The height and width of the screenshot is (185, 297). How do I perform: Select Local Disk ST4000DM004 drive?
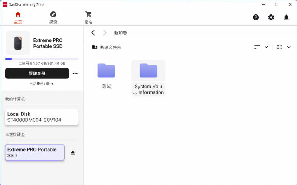[x=42, y=117]
